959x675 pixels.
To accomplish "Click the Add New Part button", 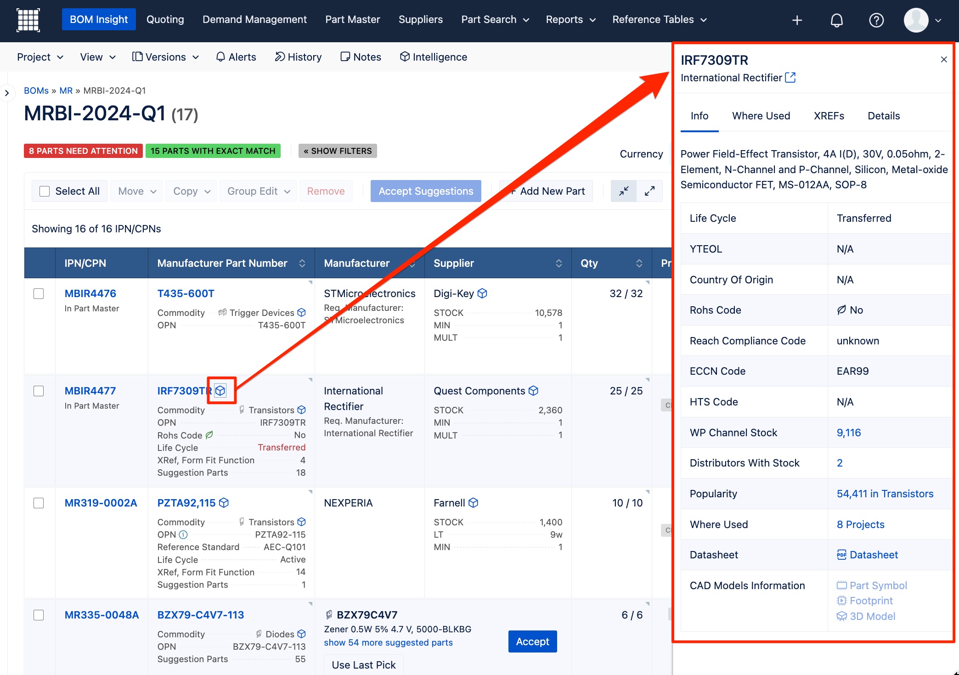I will (x=547, y=191).
